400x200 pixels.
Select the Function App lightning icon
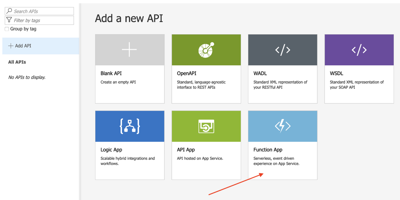click(282, 126)
